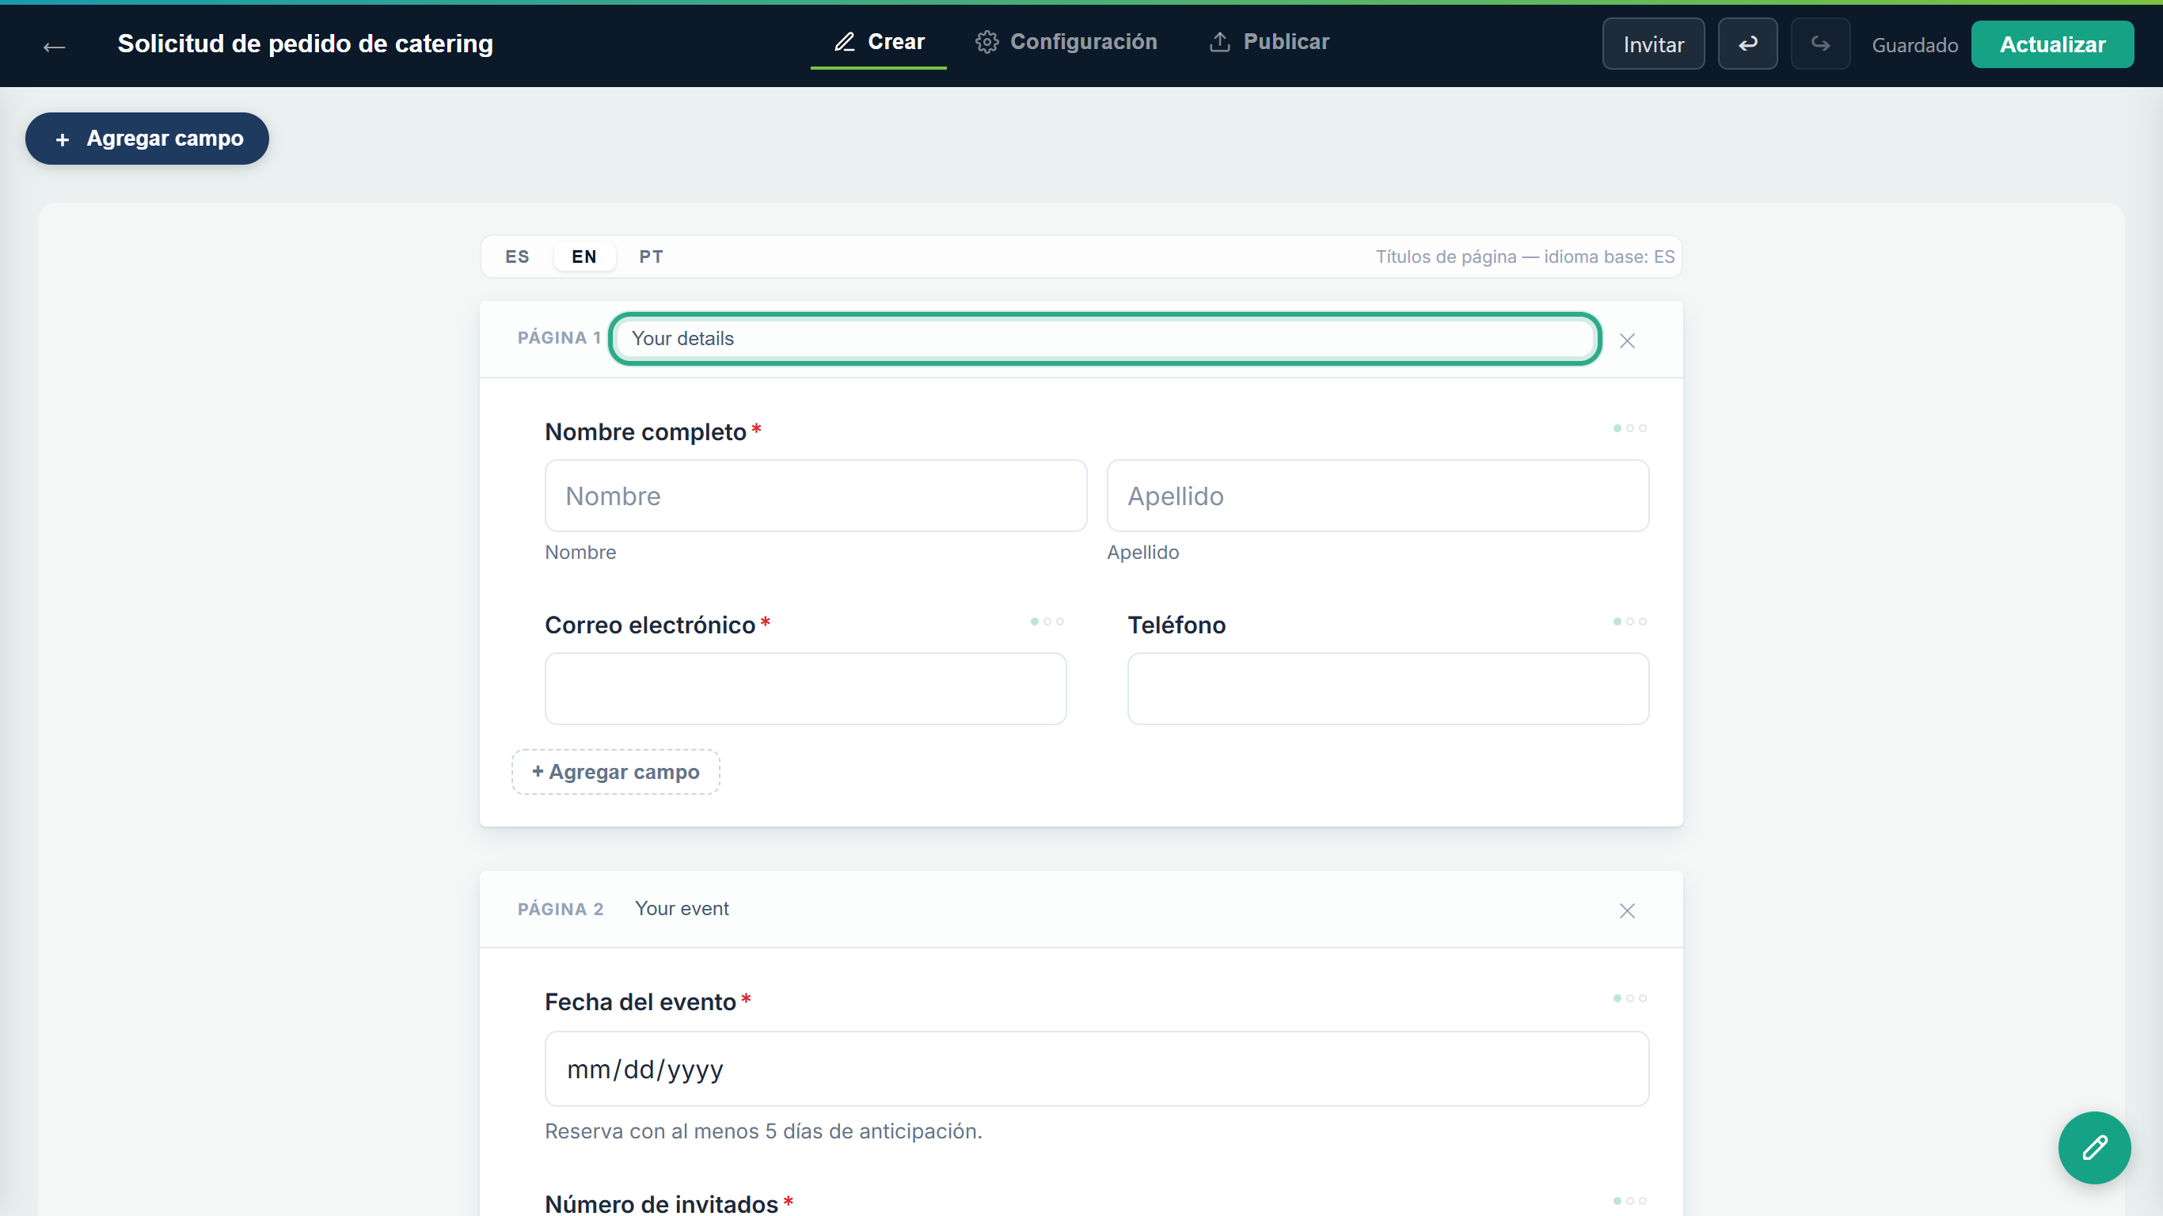Switch to the Crear tab
The width and height of the screenshot is (2163, 1216).
878,42
